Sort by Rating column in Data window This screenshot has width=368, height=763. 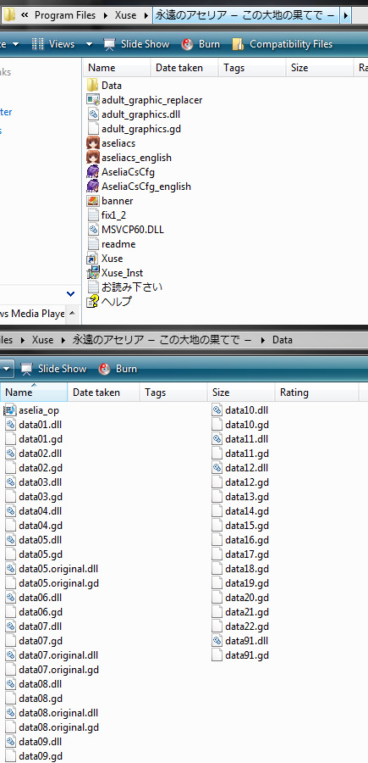point(317,393)
